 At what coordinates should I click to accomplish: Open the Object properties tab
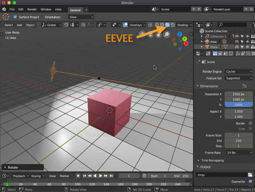[238, 53]
